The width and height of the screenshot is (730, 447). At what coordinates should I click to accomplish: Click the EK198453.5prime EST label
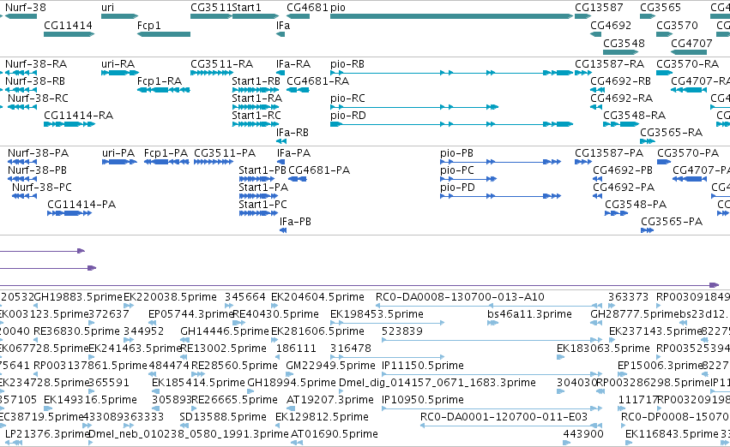pos(377,314)
